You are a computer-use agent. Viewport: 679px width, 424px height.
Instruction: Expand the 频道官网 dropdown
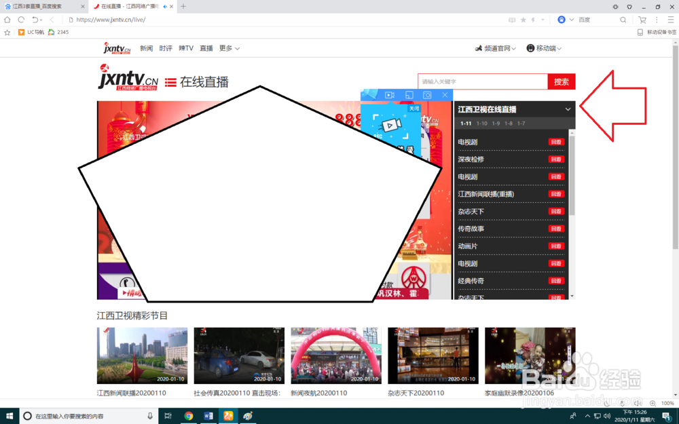(496, 48)
